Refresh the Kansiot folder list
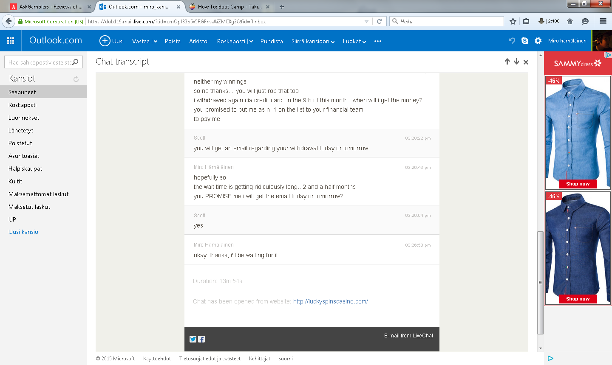The image size is (612, 365). pyautogui.click(x=76, y=79)
